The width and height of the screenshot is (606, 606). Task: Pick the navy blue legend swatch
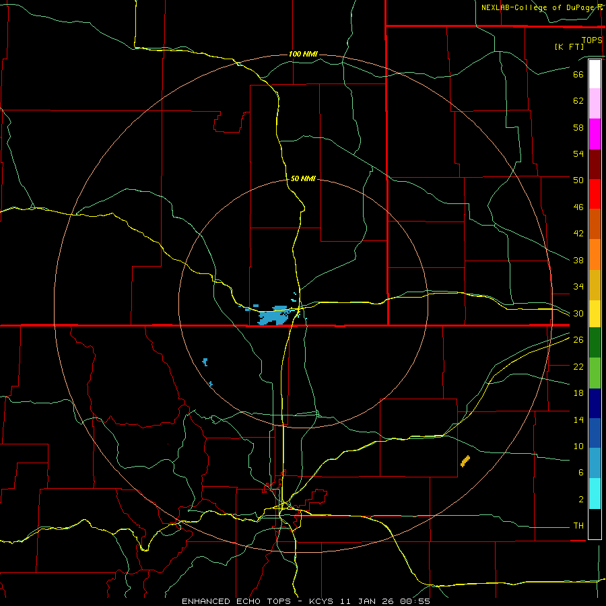click(595, 403)
